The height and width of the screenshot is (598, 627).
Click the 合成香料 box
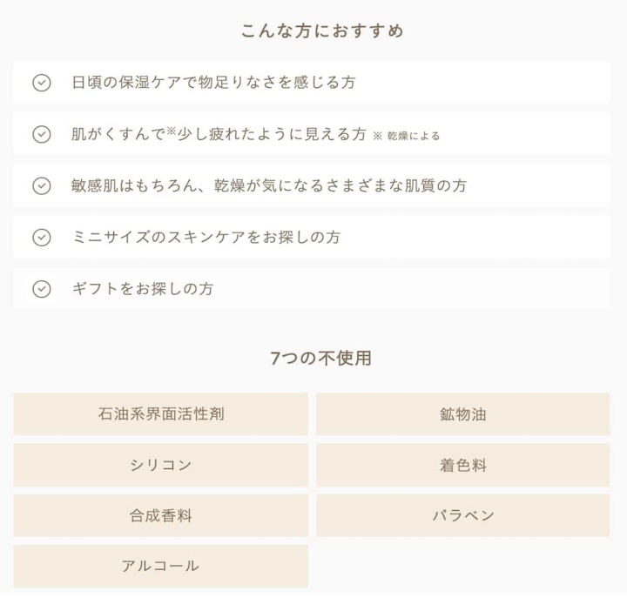tap(161, 515)
